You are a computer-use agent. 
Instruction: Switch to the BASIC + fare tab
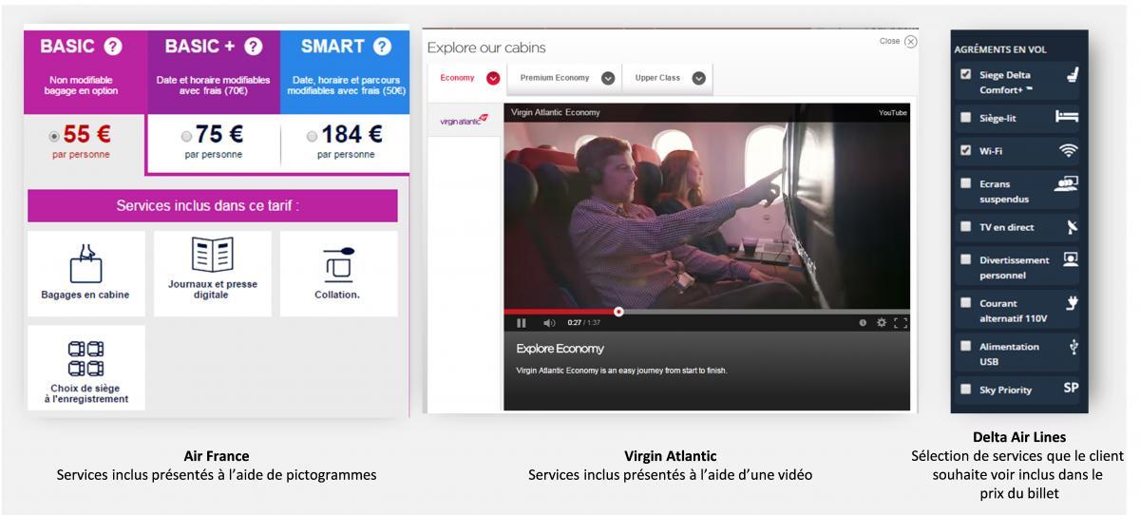[213, 47]
